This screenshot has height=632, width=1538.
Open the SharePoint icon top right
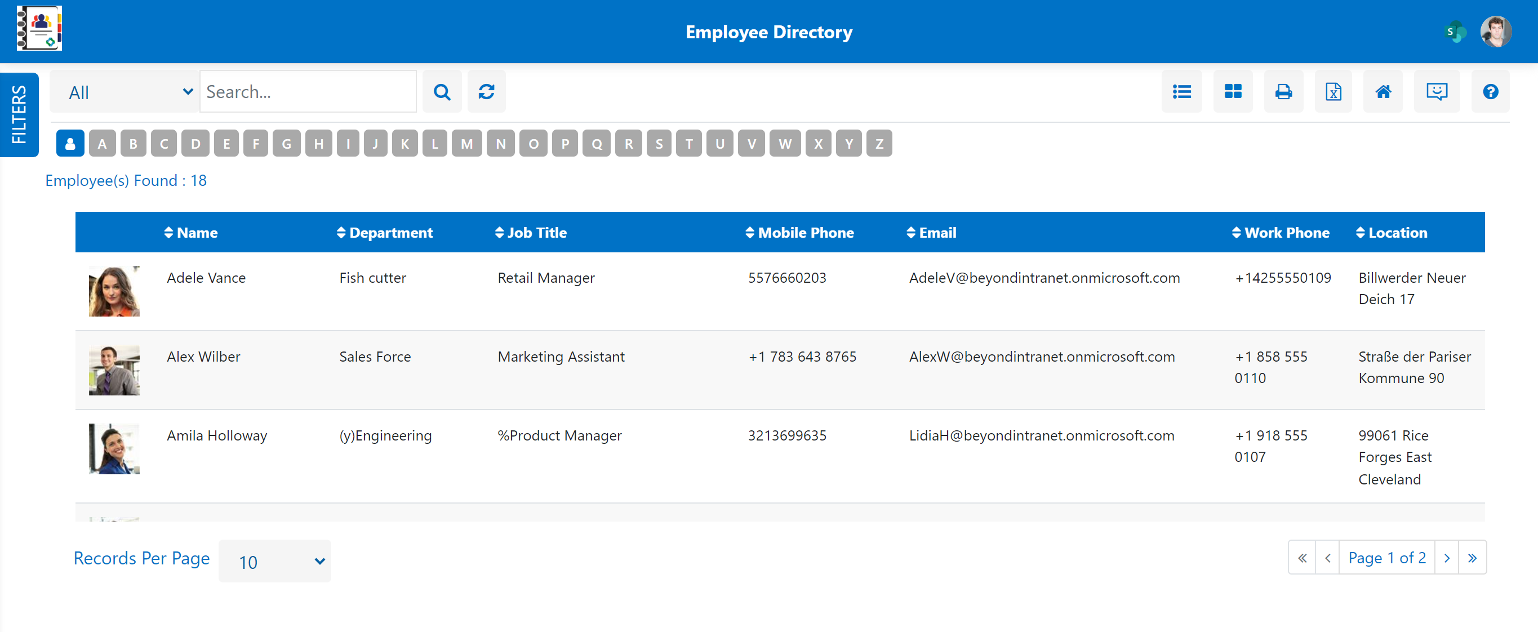coord(1455,31)
